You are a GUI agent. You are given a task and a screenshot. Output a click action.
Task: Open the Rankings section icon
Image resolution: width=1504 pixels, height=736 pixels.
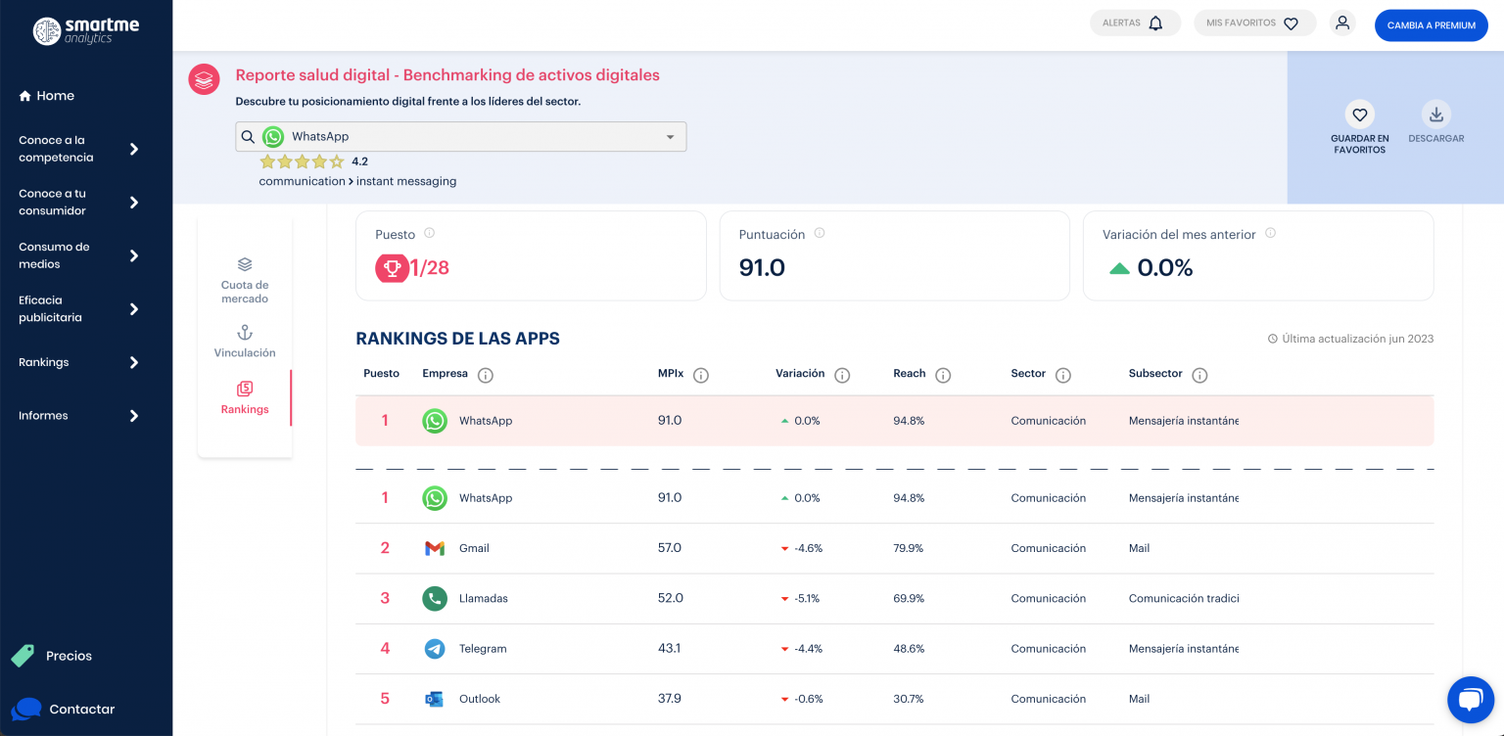click(244, 389)
